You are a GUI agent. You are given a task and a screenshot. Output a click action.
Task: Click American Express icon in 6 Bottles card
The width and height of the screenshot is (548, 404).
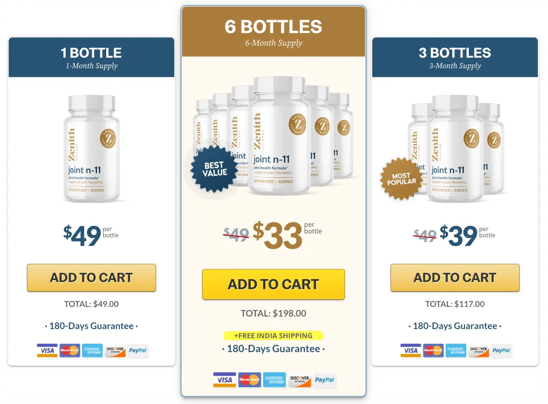pyautogui.click(x=274, y=380)
